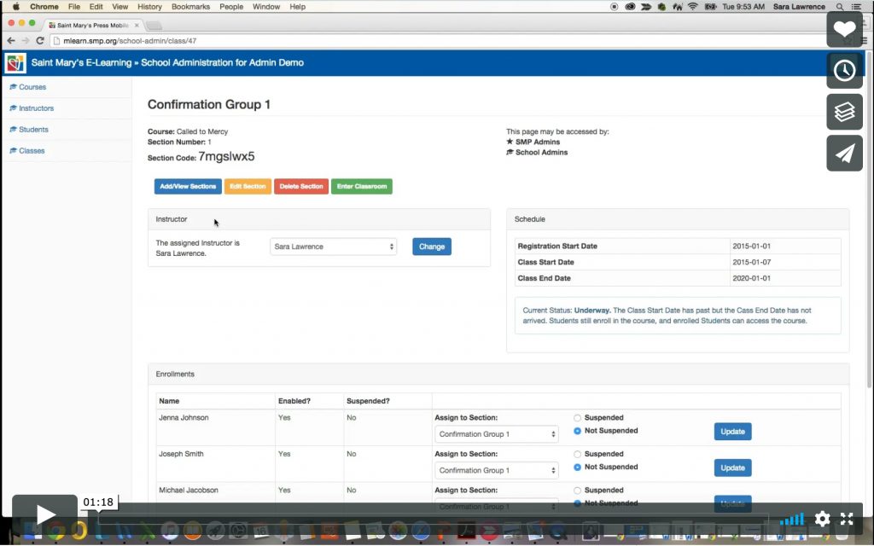Viewport: 874px width, 546px height.
Task: Open the Notification Center list icon
Action: click(856, 7)
